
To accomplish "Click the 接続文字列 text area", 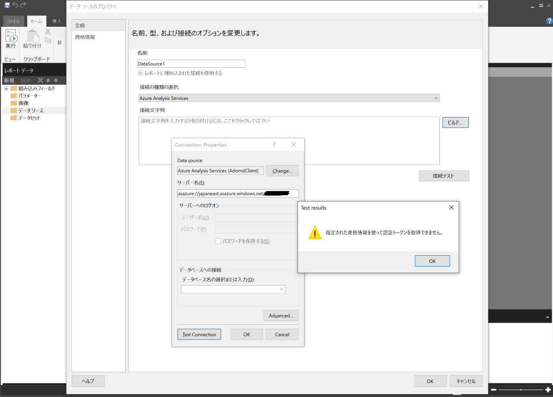I will pos(289,141).
